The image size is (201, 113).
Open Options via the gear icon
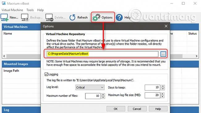[96, 17]
